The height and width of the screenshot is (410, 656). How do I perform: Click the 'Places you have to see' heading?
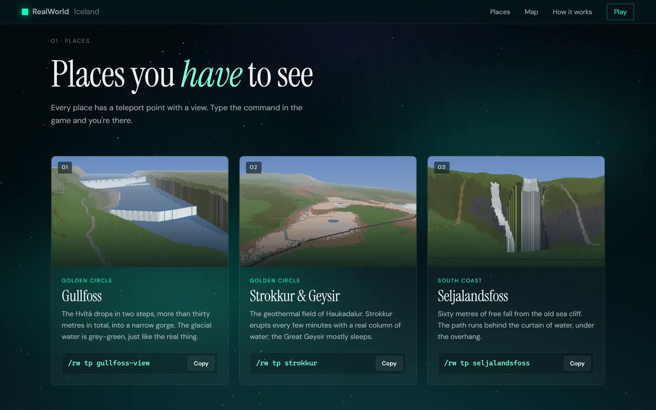click(x=182, y=74)
